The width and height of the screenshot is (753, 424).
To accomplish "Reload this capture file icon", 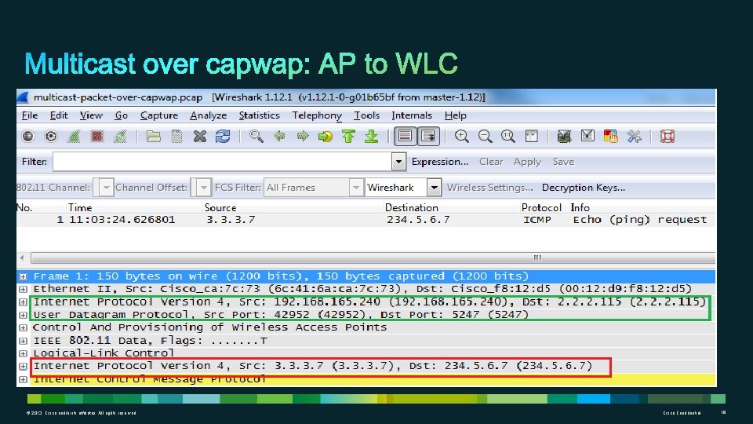I will tap(223, 137).
